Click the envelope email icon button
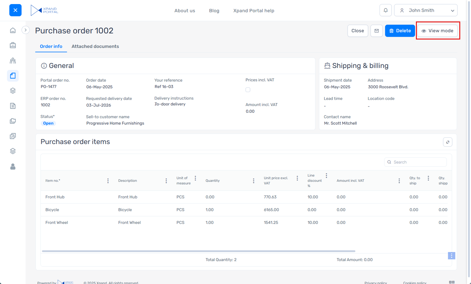 (x=376, y=31)
